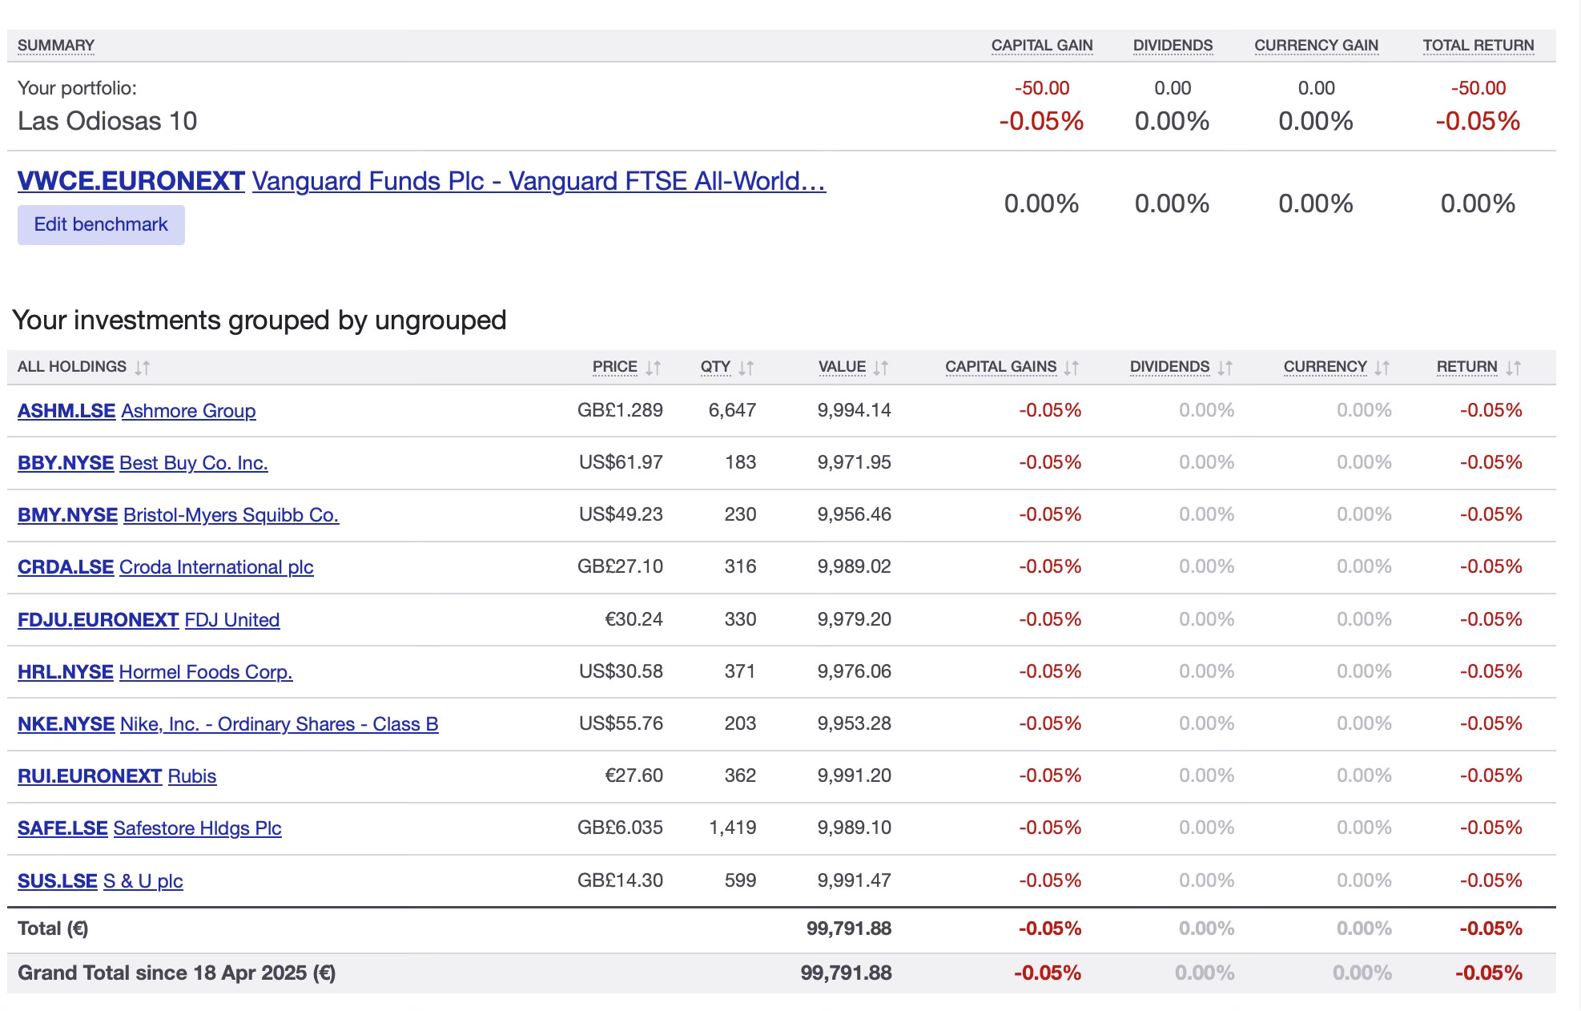Sort by Value column arrows icon

(x=880, y=368)
